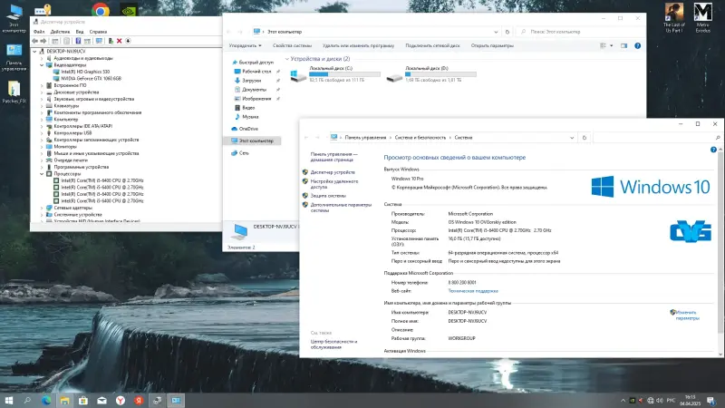
Task: Expand 'Аудиовходы и аудиовыходы' node
Action: pyautogui.click(x=42, y=58)
